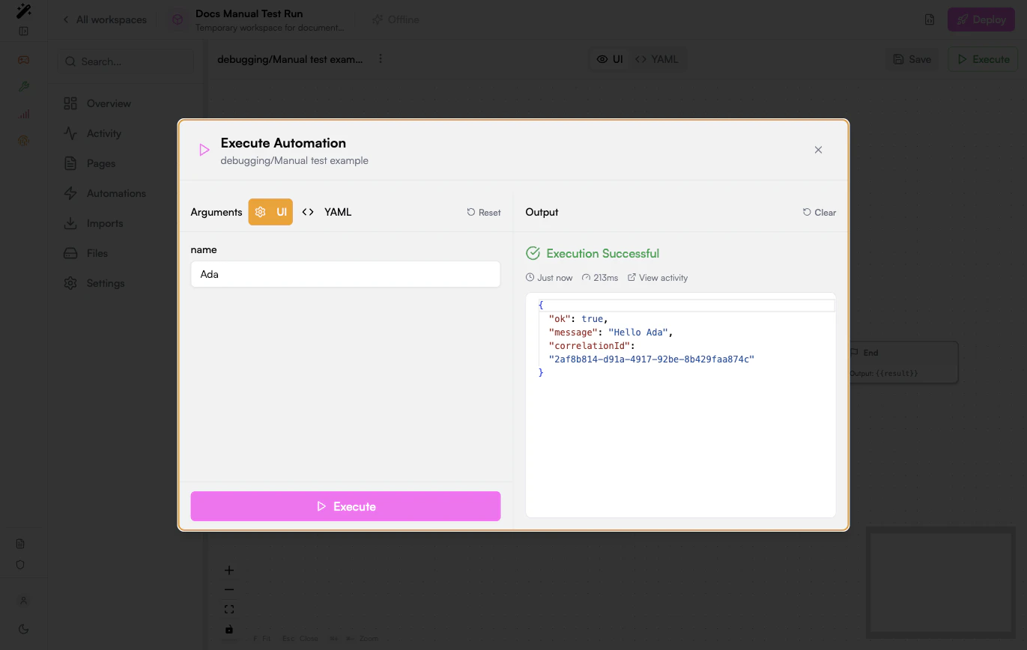This screenshot has height=650, width=1027.
Task: Click the Docs Manual Test Run title
Action: point(249,13)
